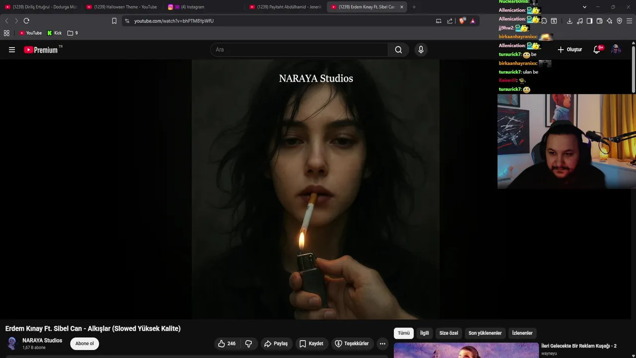Open the Kick bookmark

pos(55,33)
